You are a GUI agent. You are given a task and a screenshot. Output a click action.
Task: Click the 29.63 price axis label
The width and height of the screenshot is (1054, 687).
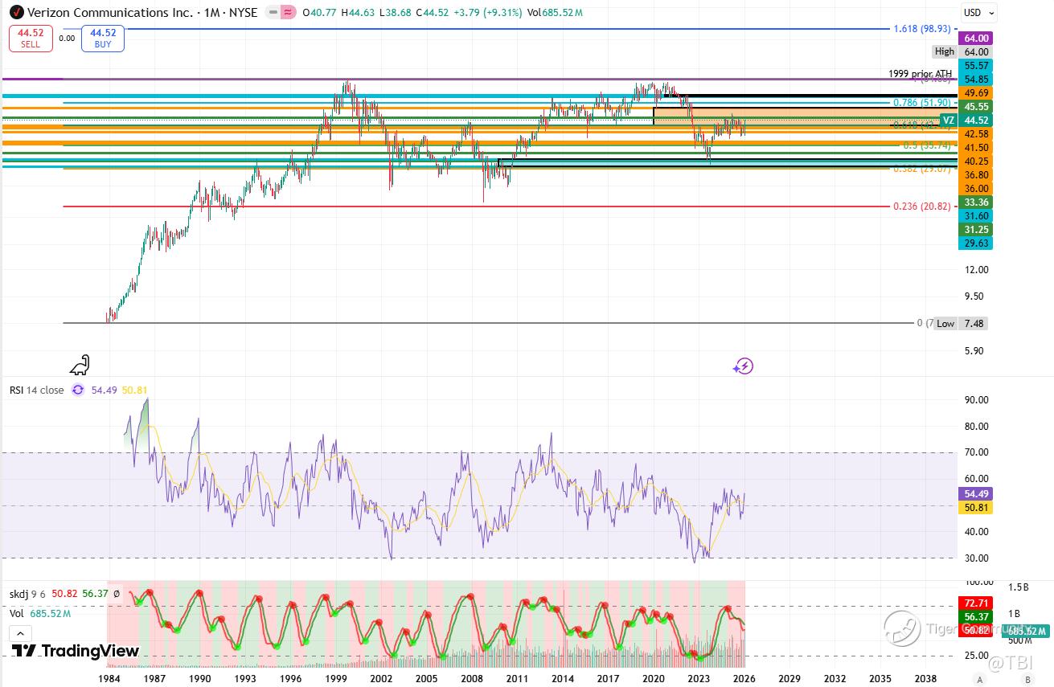pyautogui.click(x=976, y=243)
